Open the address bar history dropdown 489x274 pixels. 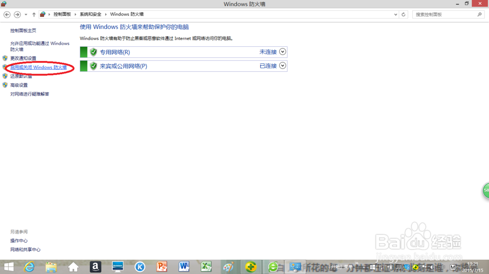click(396, 14)
